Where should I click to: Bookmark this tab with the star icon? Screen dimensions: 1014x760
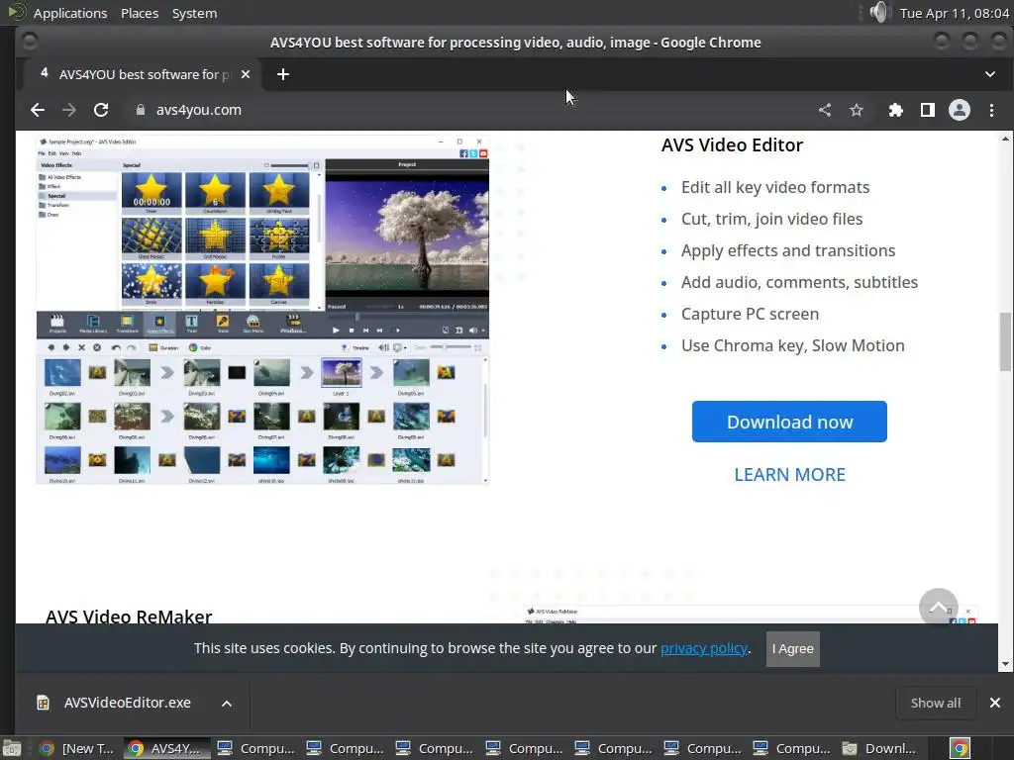(857, 110)
